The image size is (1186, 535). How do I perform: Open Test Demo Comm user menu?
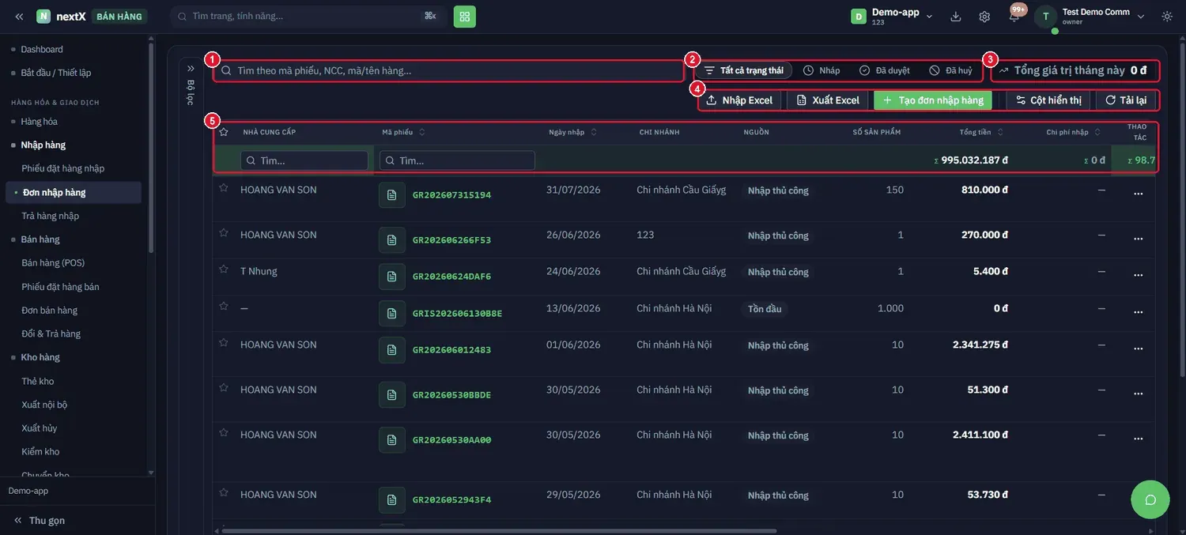[x=1091, y=17]
